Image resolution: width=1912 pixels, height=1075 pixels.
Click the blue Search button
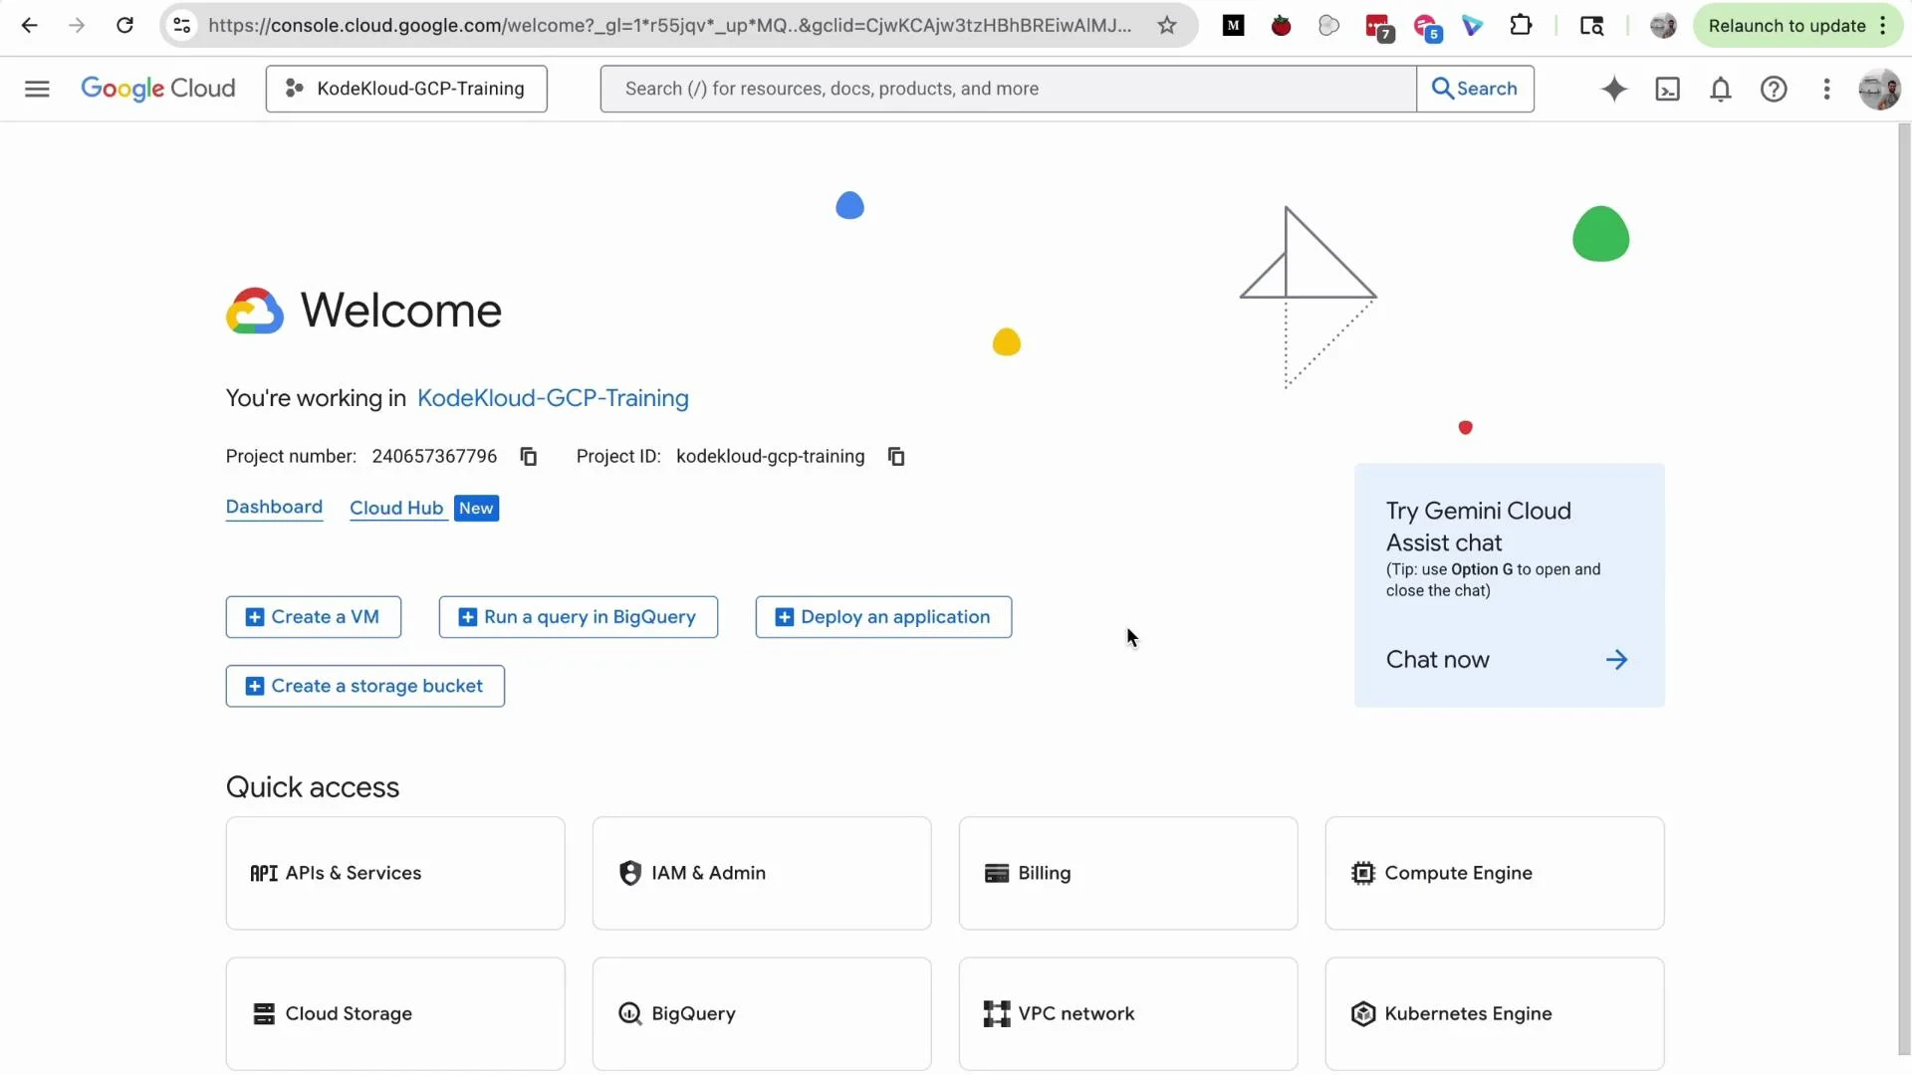click(x=1475, y=89)
